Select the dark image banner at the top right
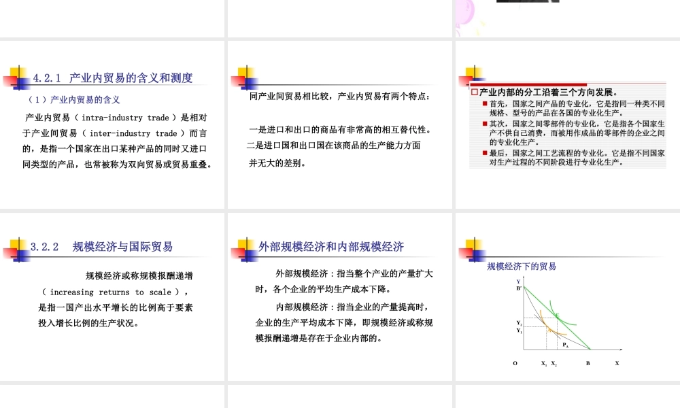680x408 pixels. pyautogui.click(x=527, y=3)
